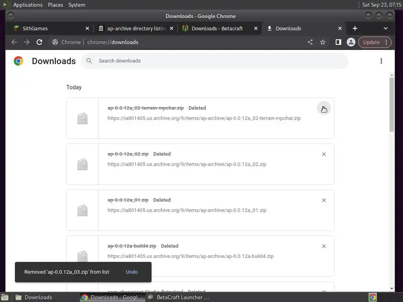Click the scrollbar down arrow
The width and height of the screenshot is (403, 302).
tap(392, 288)
